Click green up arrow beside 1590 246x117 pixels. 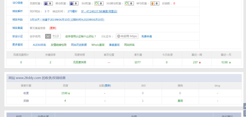[x=69, y=93]
